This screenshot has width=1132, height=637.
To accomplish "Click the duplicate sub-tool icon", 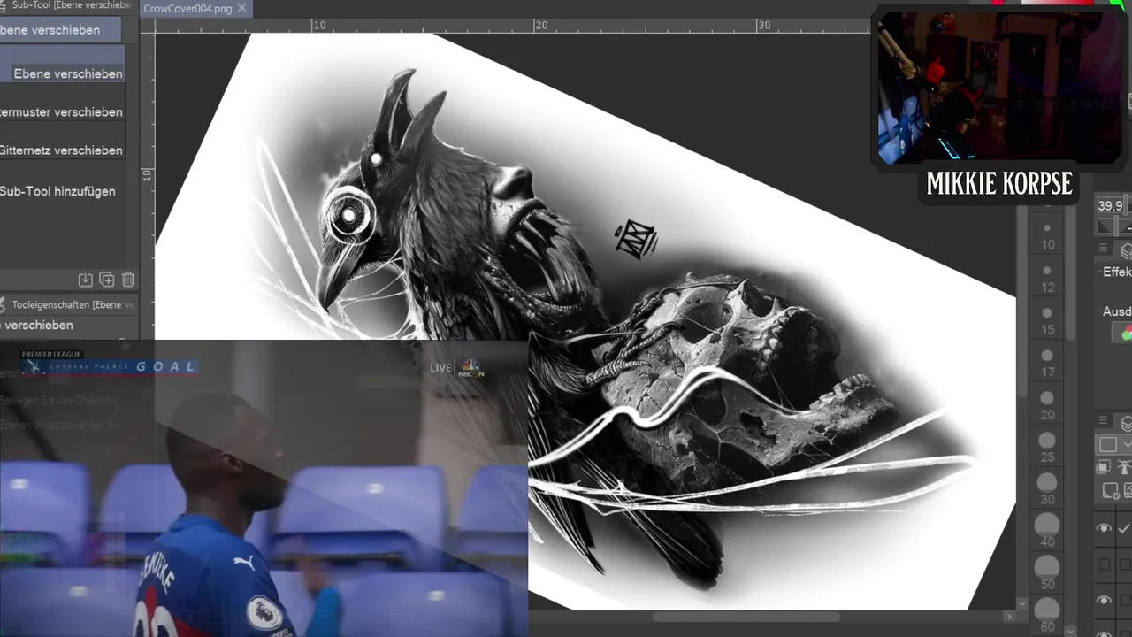I will coord(106,280).
